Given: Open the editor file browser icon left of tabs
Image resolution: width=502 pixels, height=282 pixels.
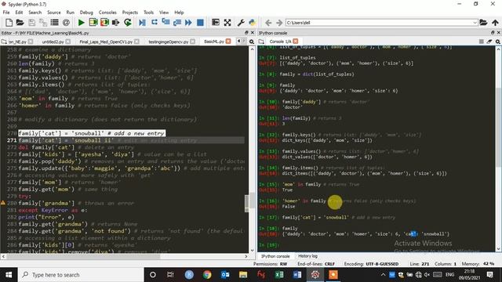Looking at the screenshot, I should pyautogui.click(x=4, y=42).
